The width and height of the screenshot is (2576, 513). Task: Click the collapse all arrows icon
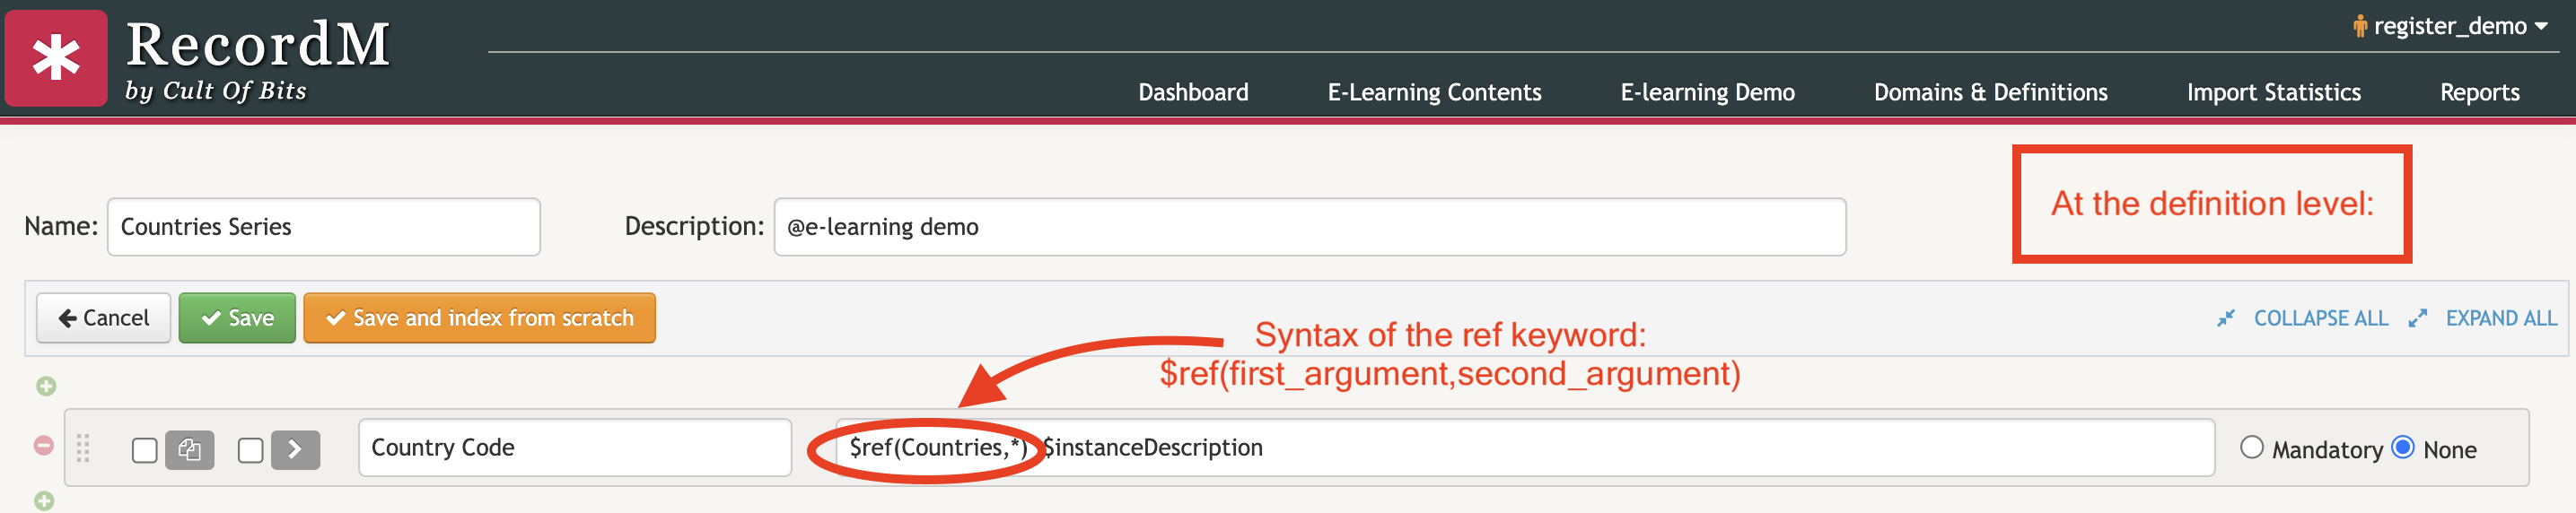2225,318
